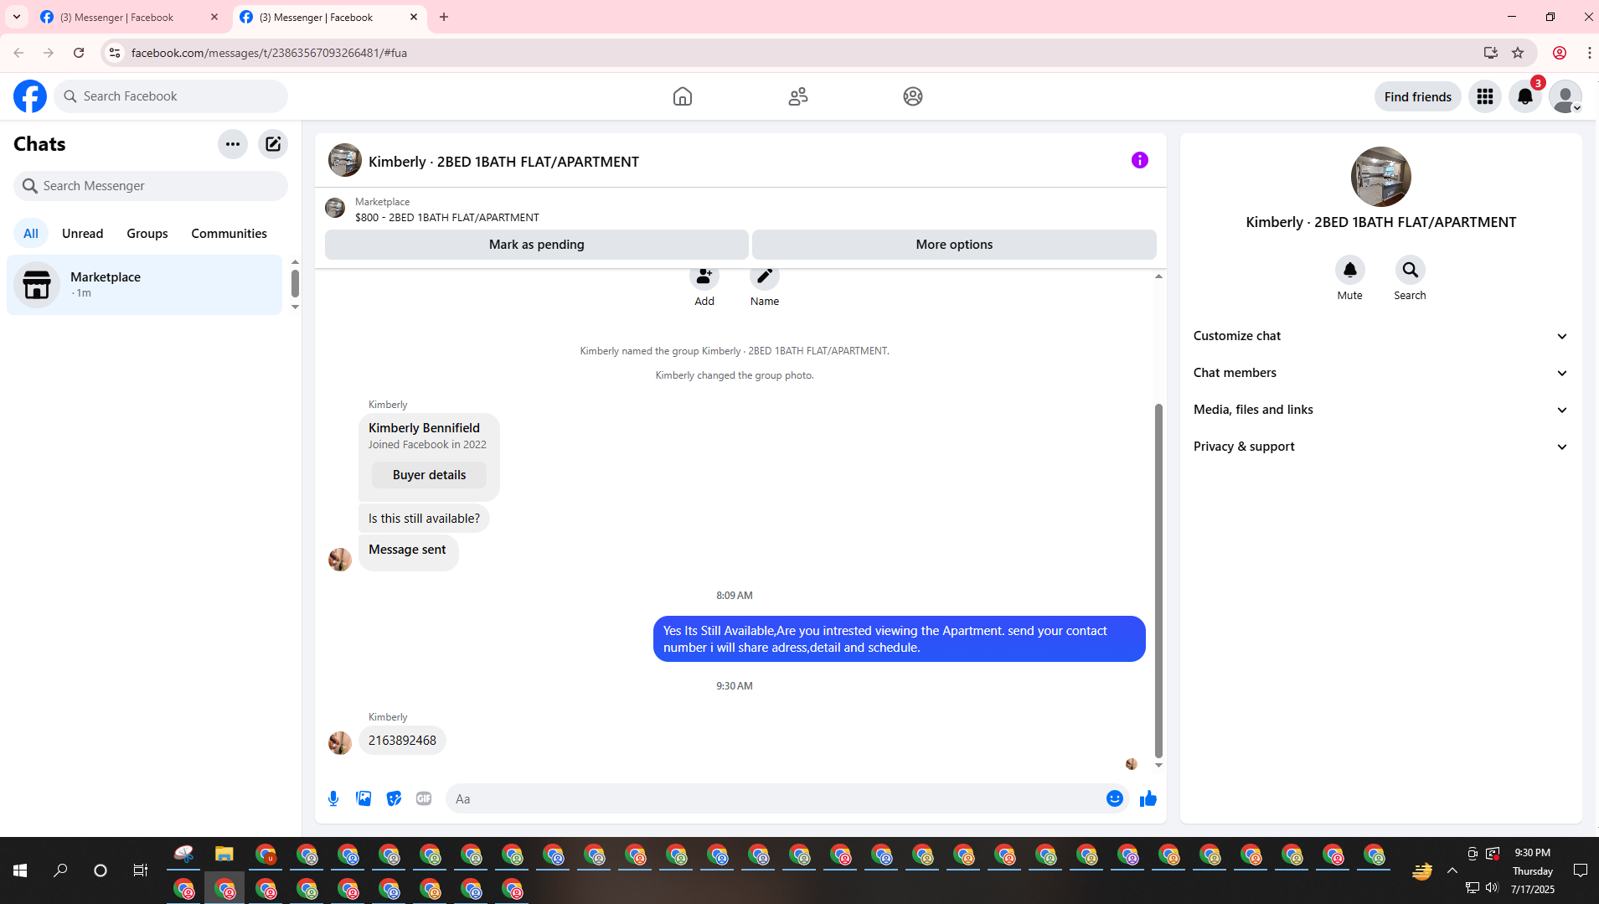This screenshot has height=904, width=1599.
Task: Click the Name edit pencil icon
Action: (x=765, y=276)
